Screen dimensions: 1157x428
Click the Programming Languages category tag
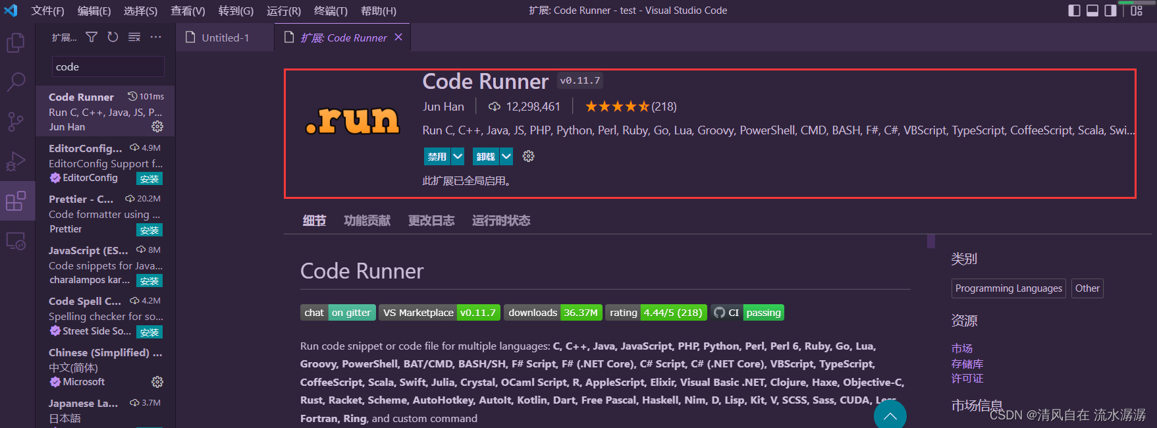[1008, 288]
